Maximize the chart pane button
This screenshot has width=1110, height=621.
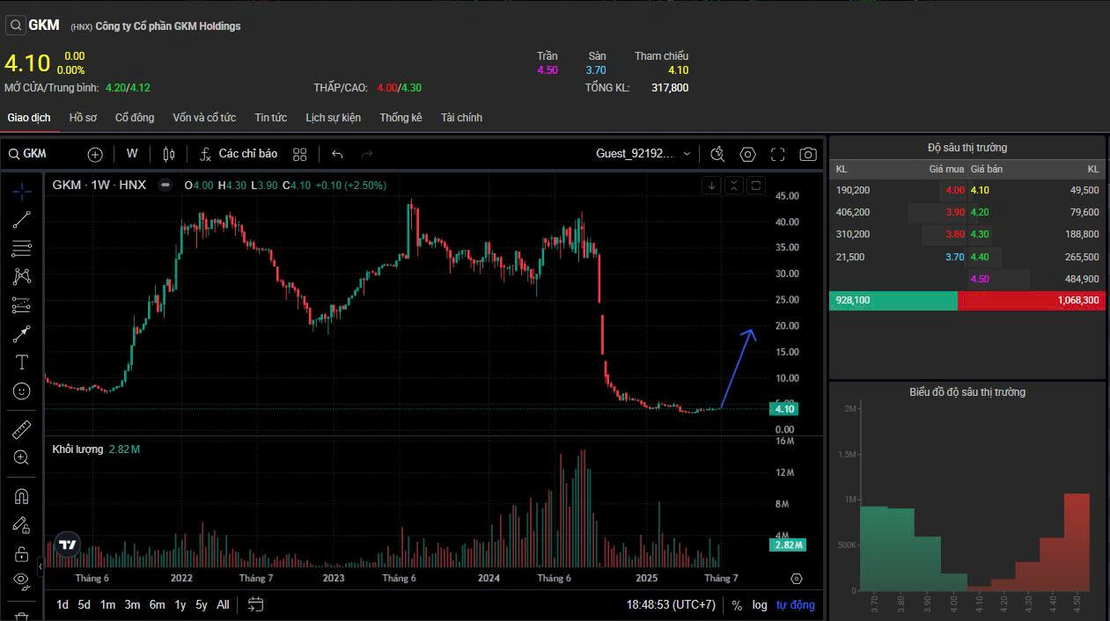pos(756,185)
